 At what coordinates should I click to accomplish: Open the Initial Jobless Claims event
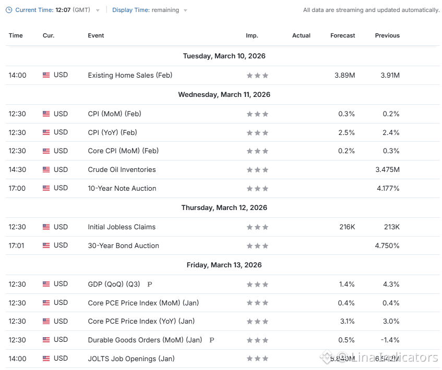point(122,227)
